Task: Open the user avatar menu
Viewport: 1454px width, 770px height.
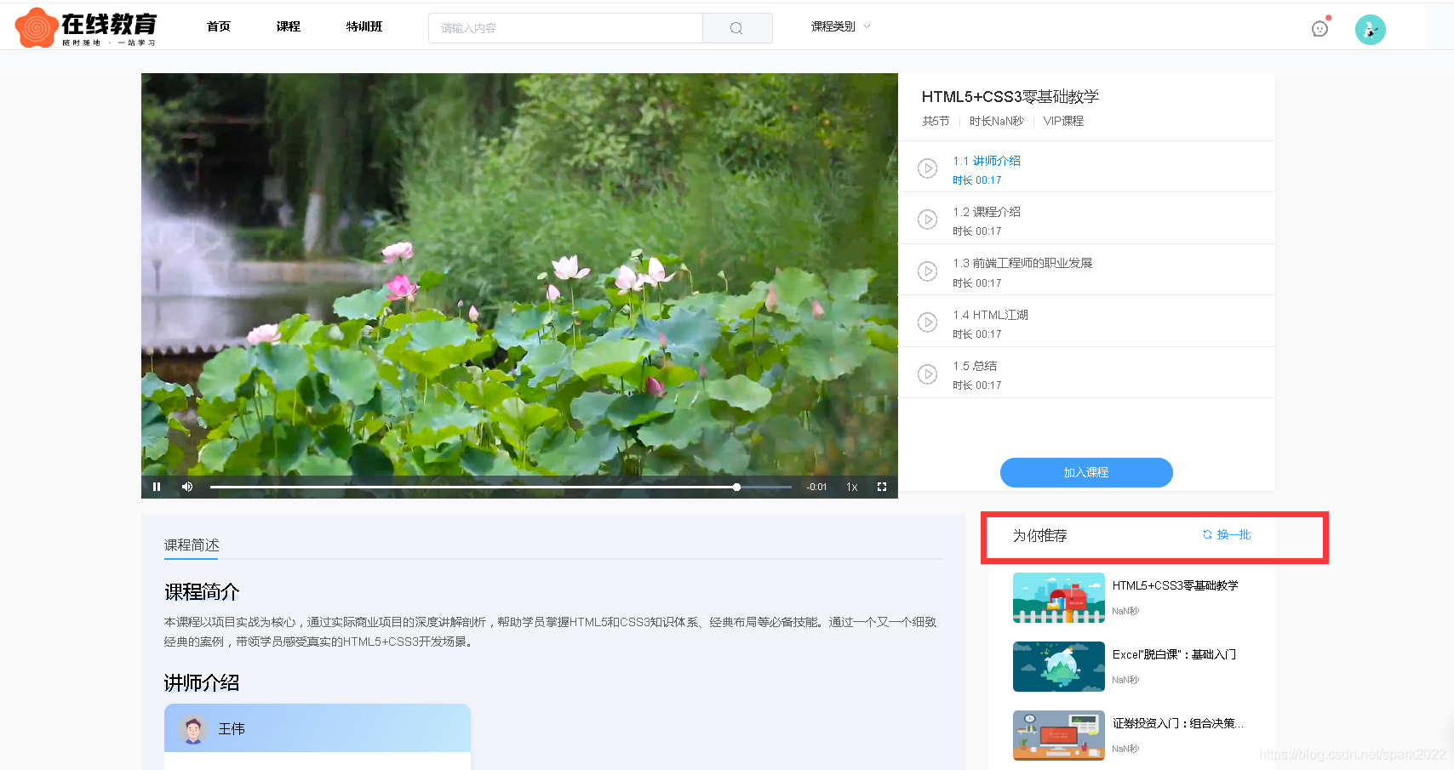Action: coord(1371,30)
